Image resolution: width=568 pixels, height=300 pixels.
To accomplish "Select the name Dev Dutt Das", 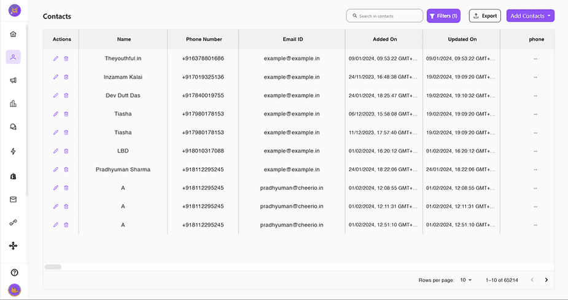I will pos(123,95).
